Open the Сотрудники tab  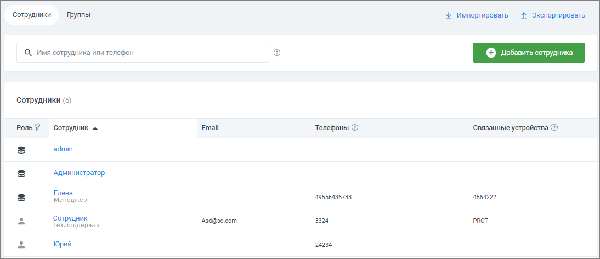tap(32, 15)
